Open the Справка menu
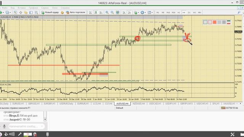Viewport: 244px width, 137px height. tap(65, 8)
